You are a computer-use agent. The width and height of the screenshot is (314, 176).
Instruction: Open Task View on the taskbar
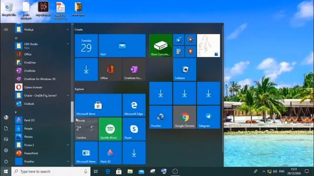click(96, 172)
